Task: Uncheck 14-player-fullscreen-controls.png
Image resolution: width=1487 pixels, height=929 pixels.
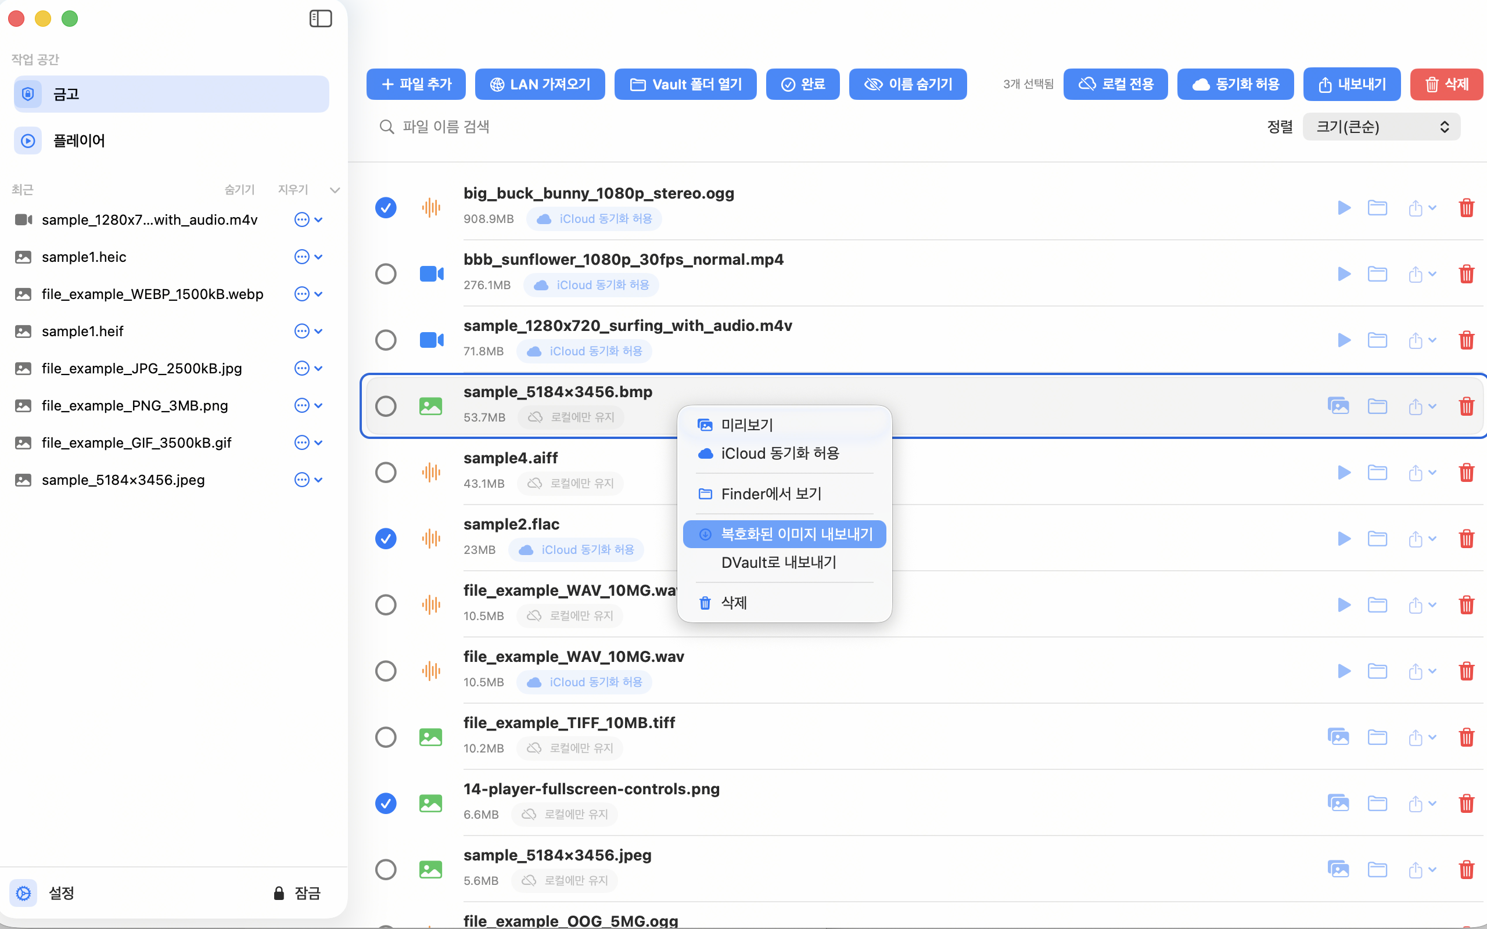Action: coord(386,803)
